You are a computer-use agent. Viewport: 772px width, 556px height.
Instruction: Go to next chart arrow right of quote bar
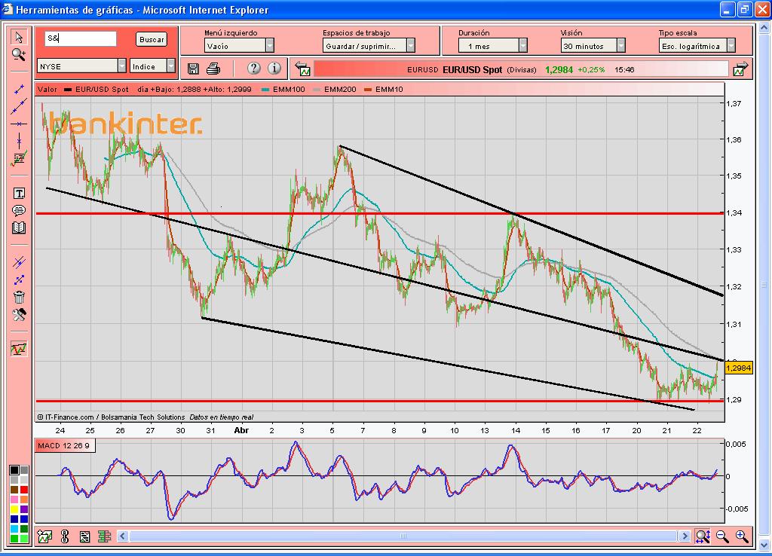(x=740, y=69)
